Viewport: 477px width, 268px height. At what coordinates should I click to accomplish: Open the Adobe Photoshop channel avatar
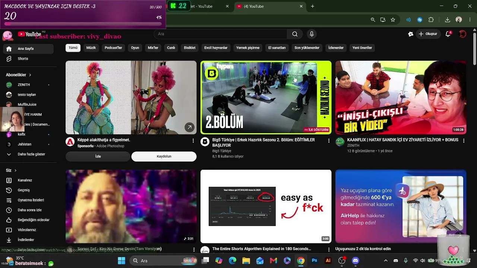pyautogui.click(x=70, y=142)
